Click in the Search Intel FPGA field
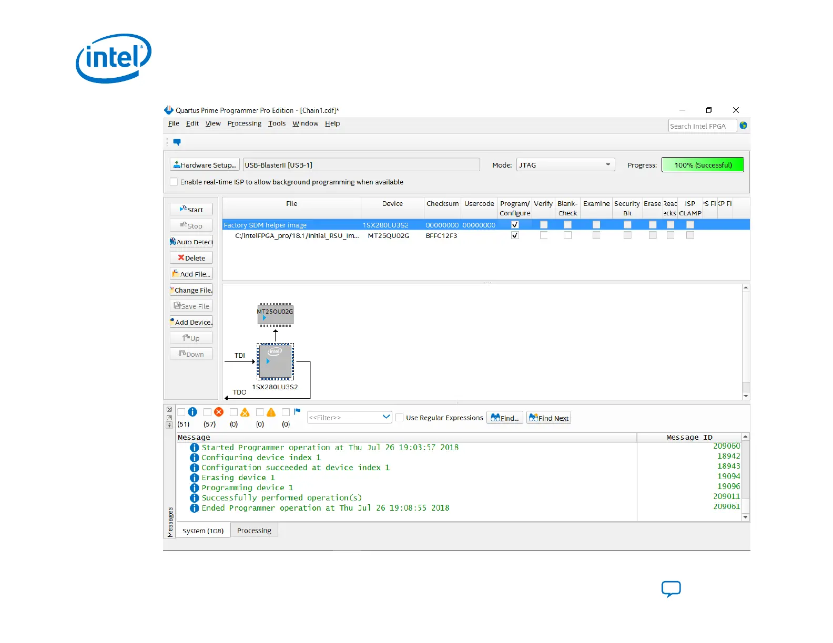 pyautogui.click(x=702, y=126)
